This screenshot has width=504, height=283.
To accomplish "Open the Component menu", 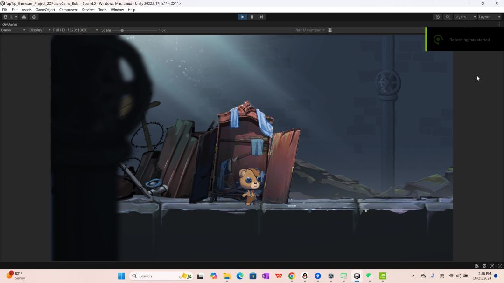I will click(x=69, y=10).
